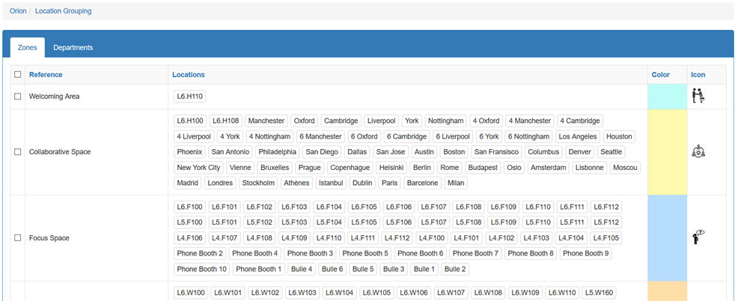The height and width of the screenshot is (301, 738).
Task: Sort by the Reference column header
Action: coord(46,74)
